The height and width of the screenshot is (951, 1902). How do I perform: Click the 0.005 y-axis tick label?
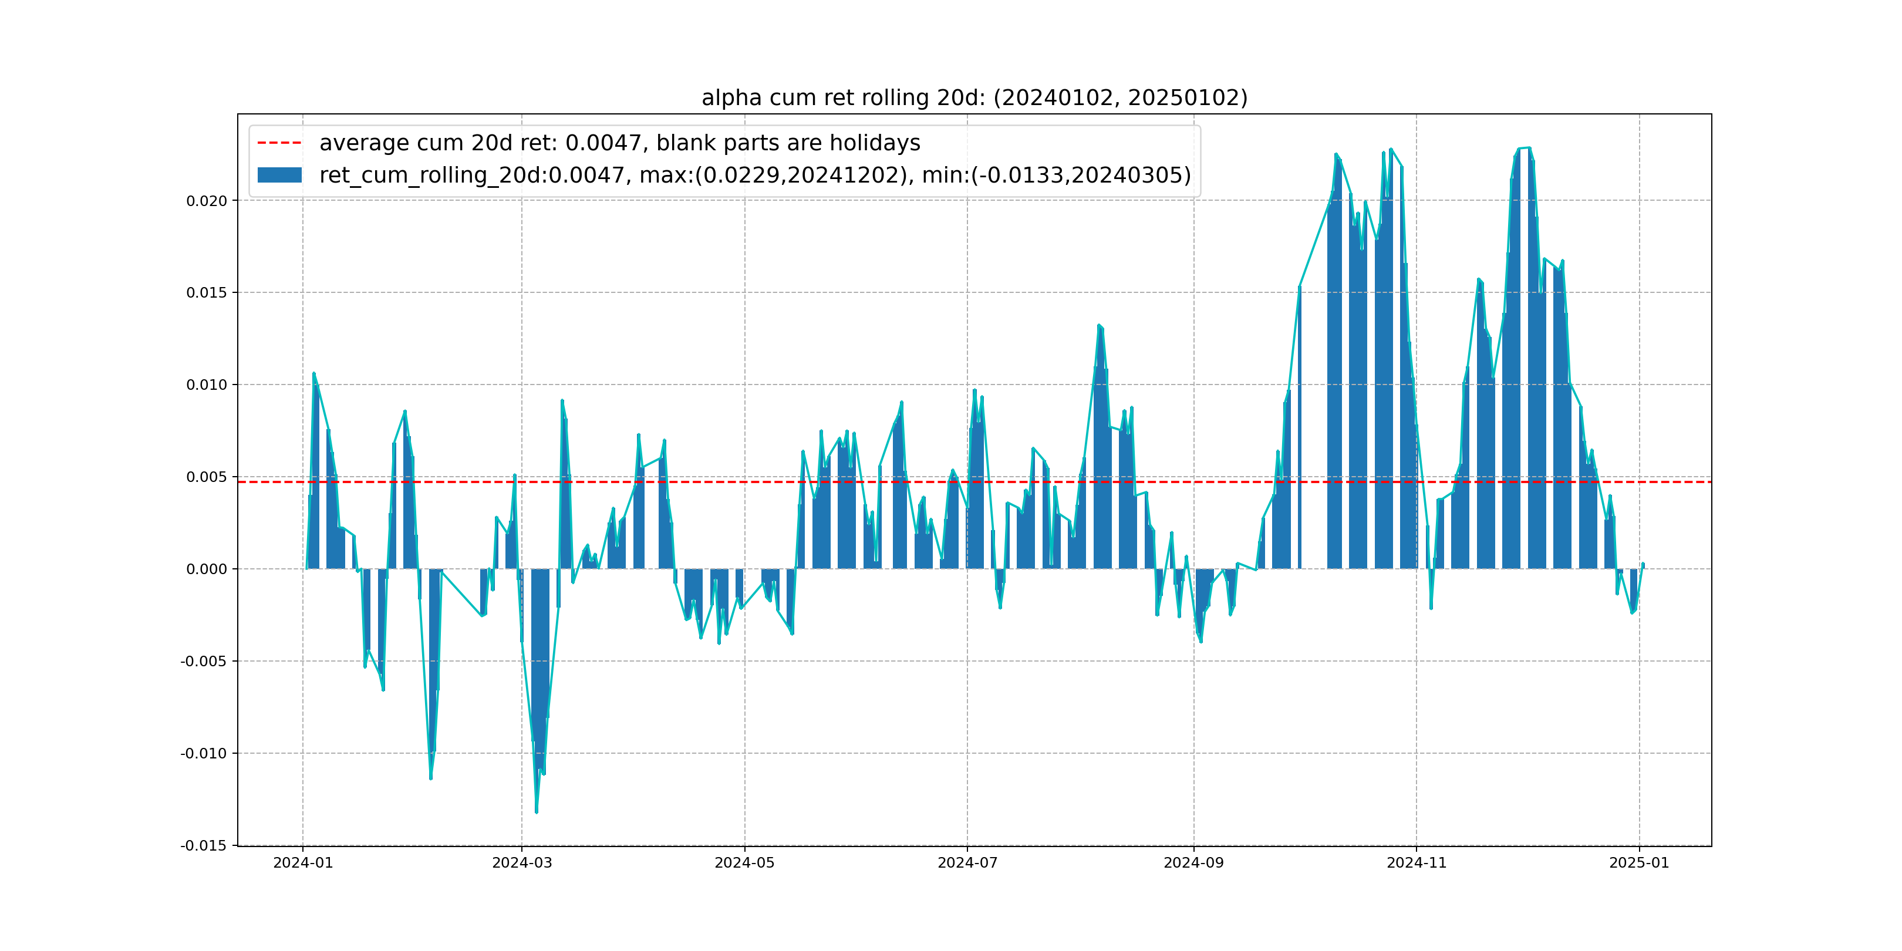[206, 477]
